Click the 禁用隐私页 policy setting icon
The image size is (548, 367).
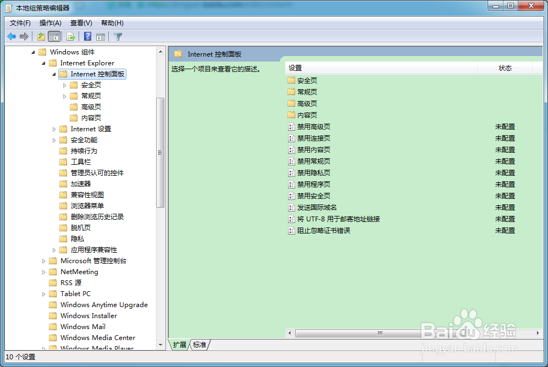point(291,173)
